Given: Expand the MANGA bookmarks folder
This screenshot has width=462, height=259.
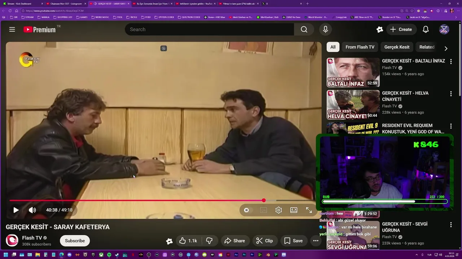Looking at the screenshot, I should click(43, 17).
